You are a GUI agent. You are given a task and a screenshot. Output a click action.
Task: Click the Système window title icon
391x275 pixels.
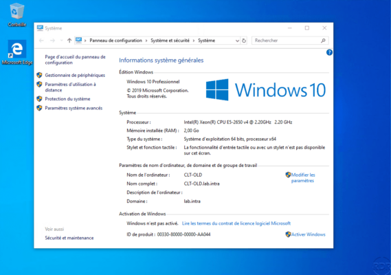tap(40, 28)
